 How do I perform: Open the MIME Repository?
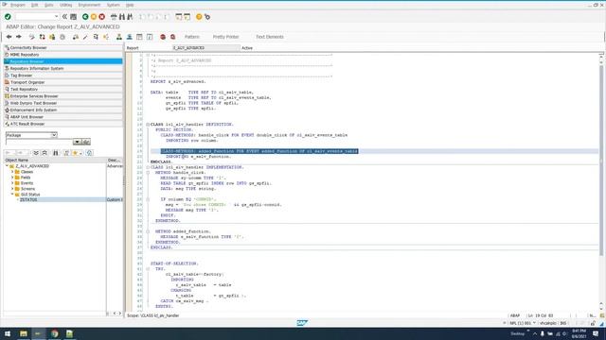[63, 55]
